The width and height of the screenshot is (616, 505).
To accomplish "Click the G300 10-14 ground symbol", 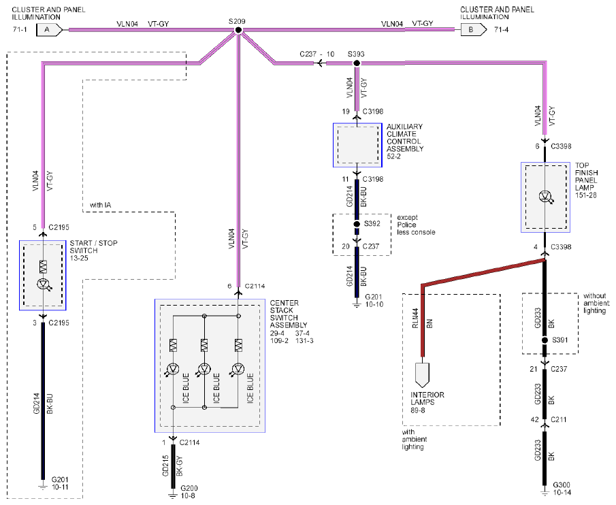I will [545, 492].
